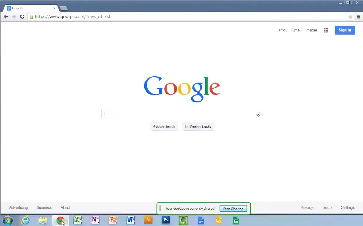Open the Chrome hamburger menu
The height and width of the screenshot is (226, 363).
(358, 17)
